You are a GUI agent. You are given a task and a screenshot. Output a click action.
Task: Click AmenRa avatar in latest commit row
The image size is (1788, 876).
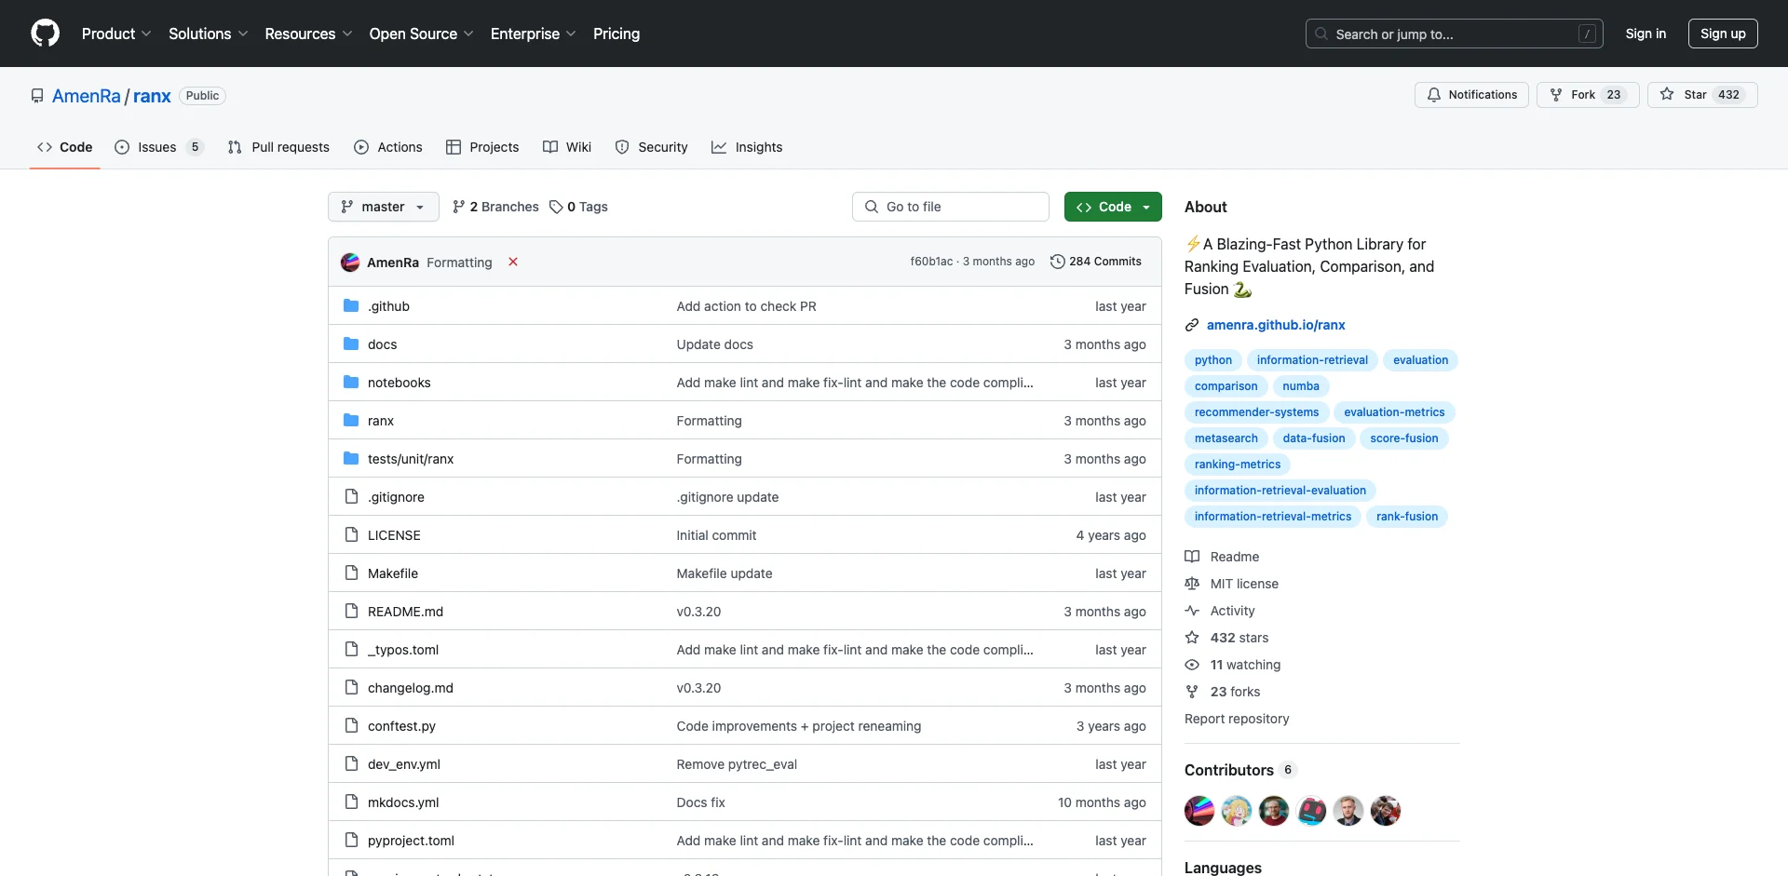click(350, 263)
